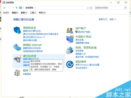This screenshot has width=131, height=98.
Task: Expand the address bar history dropdown
Action: (x=88, y=8)
